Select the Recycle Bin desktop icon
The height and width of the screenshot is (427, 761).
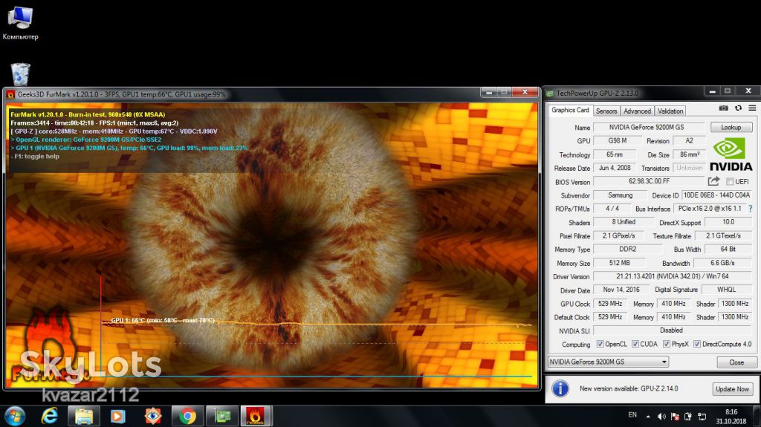coord(20,74)
